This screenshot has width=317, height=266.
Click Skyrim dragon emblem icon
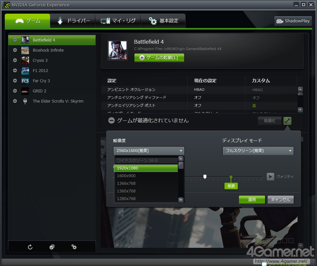point(25,101)
